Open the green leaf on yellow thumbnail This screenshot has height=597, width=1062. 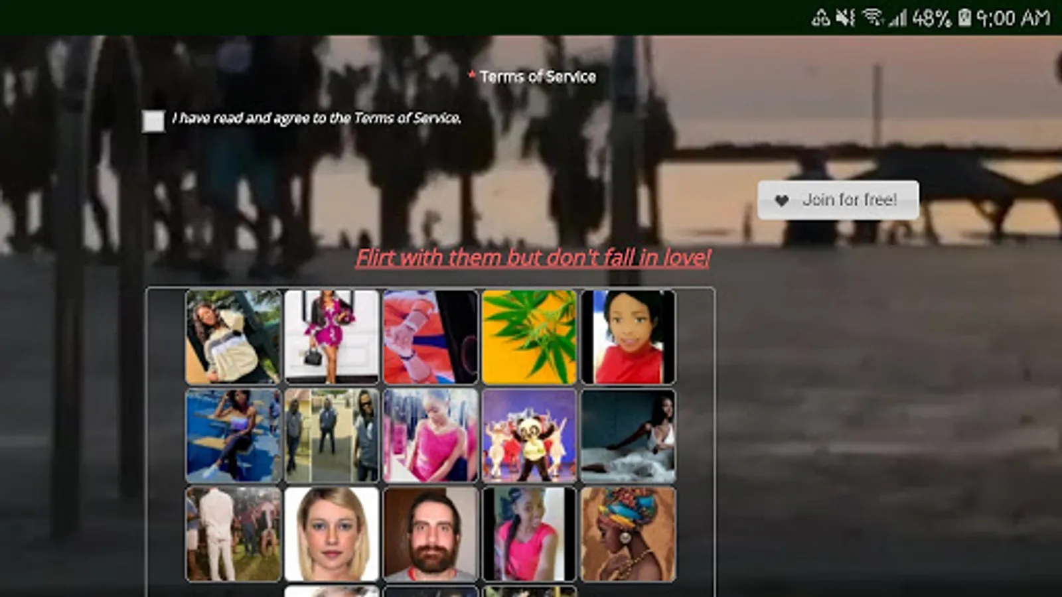[529, 337]
